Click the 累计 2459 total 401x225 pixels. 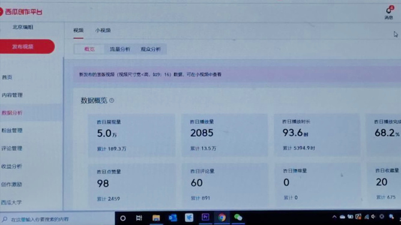click(109, 199)
